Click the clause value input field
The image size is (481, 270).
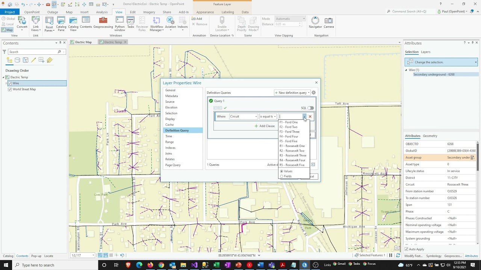click(290, 117)
